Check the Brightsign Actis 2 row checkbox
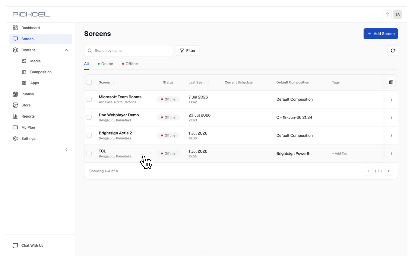 89,135
